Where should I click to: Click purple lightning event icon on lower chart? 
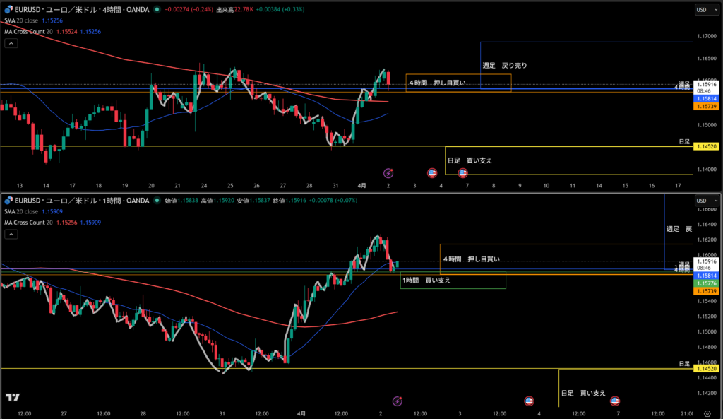click(x=397, y=401)
